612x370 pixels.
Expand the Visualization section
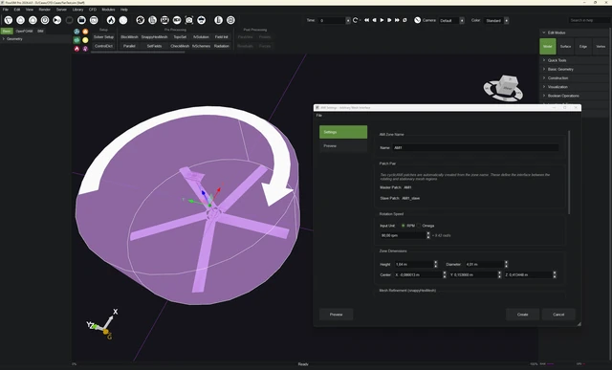click(x=544, y=87)
